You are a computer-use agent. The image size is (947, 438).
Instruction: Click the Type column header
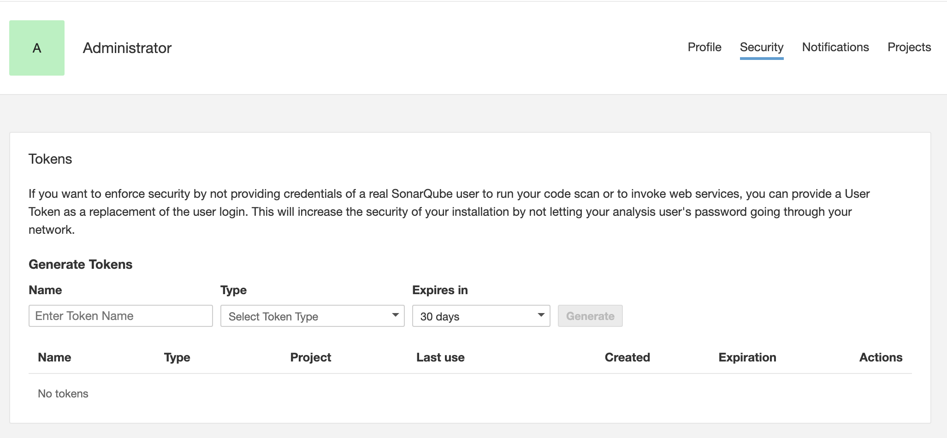tap(177, 357)
